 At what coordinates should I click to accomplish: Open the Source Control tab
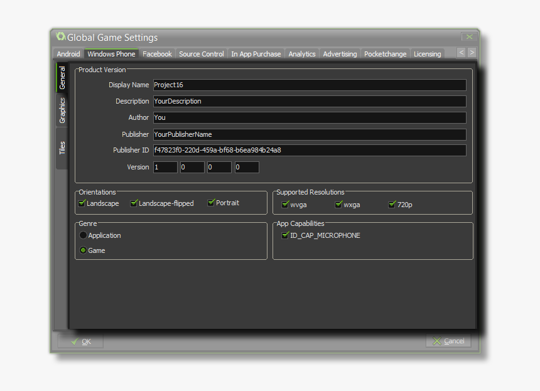pos(202,54)
